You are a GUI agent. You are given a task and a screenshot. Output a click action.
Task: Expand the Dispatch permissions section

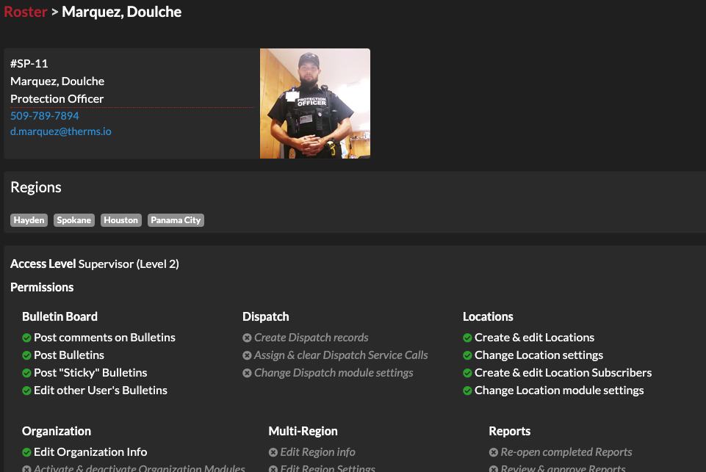[265, 316]
